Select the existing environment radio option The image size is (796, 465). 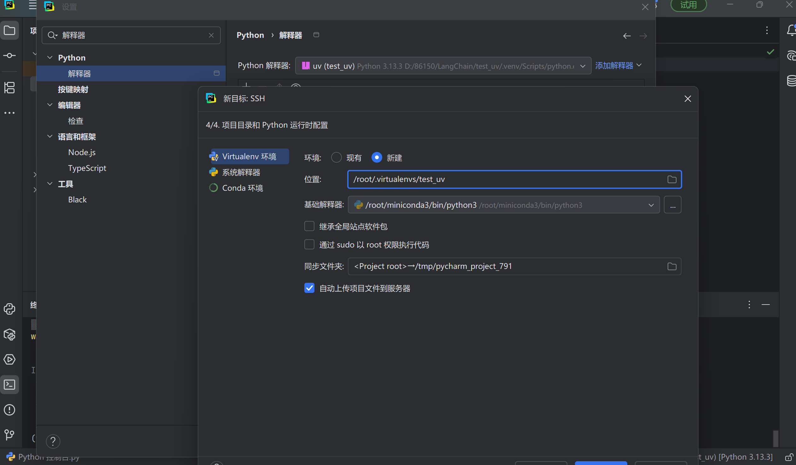point(336,158)
